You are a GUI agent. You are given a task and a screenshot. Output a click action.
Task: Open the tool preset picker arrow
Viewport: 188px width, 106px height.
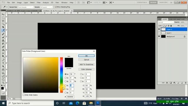pyautogui.click(x=7, y=7)
